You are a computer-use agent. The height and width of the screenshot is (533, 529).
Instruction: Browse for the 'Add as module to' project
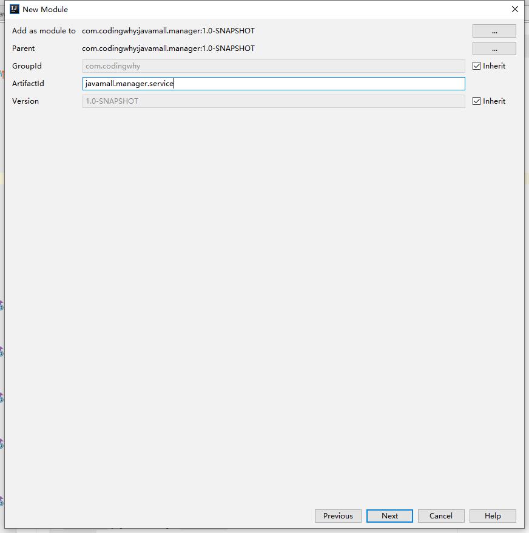494,31
